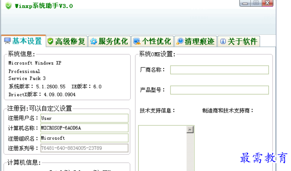Click the info icon on 关于软件 tab
This screenshot has width=291, height=171.
223,41
